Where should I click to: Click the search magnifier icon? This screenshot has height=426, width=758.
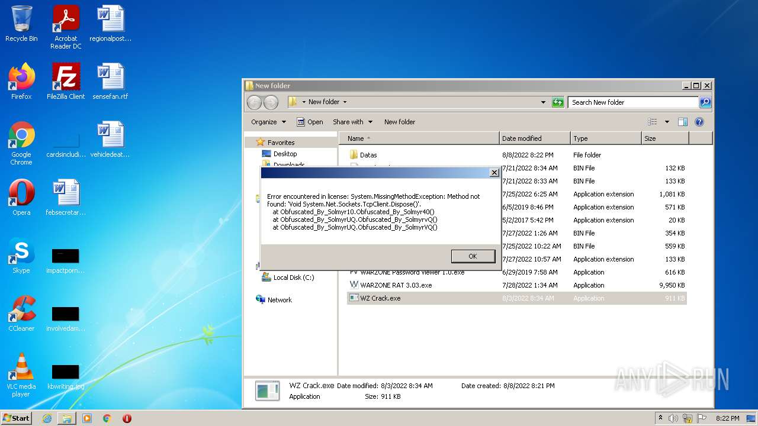click(705, 102)
